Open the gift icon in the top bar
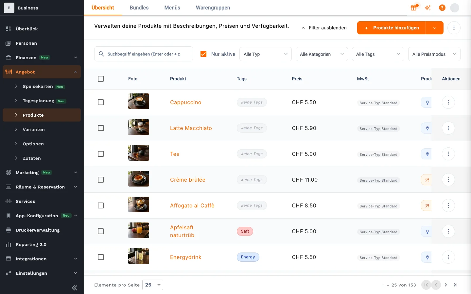The image size is (471, 294). 414,8
